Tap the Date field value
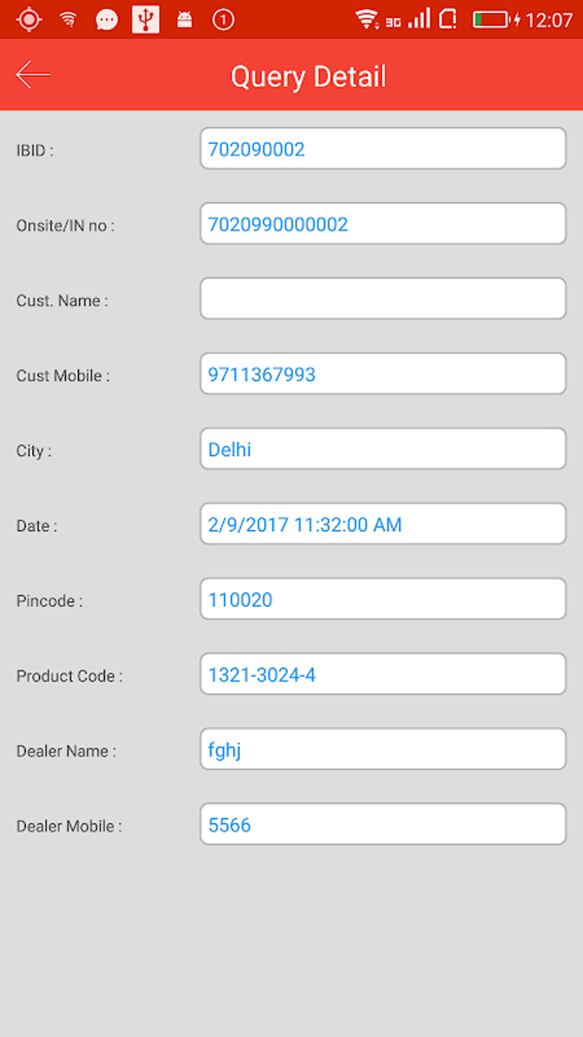The height and width of the screenshot is (1037, 583). point(382,524)
